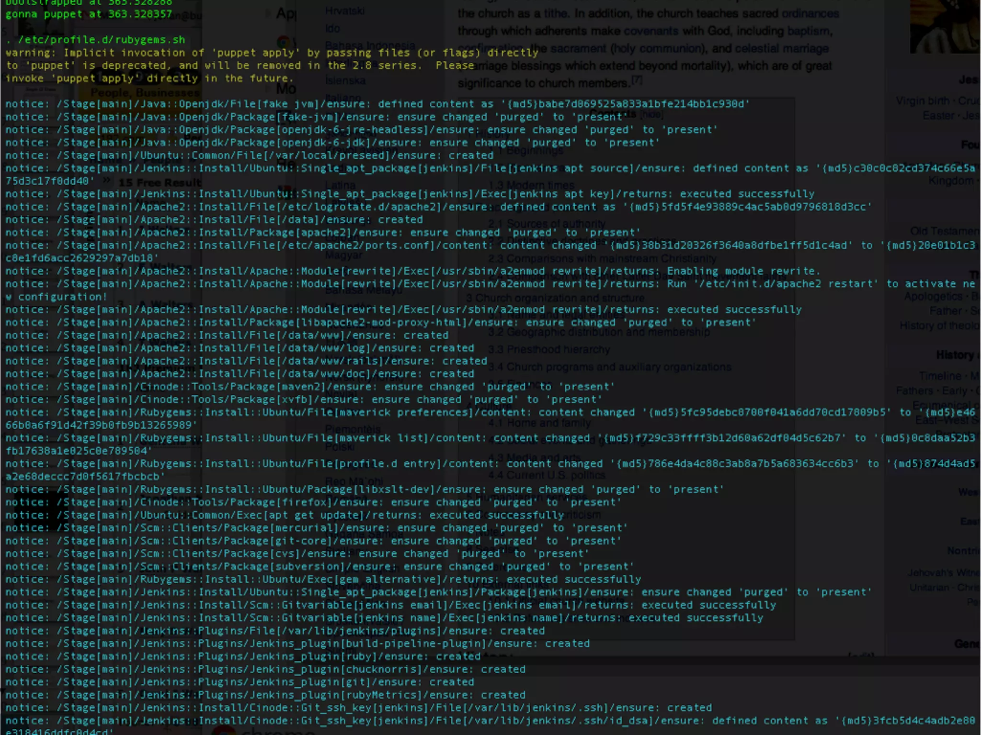Go to '3.4 Church programs and auxiliary organizations'
Screen dimensions: 981x735
pos(609,367)
